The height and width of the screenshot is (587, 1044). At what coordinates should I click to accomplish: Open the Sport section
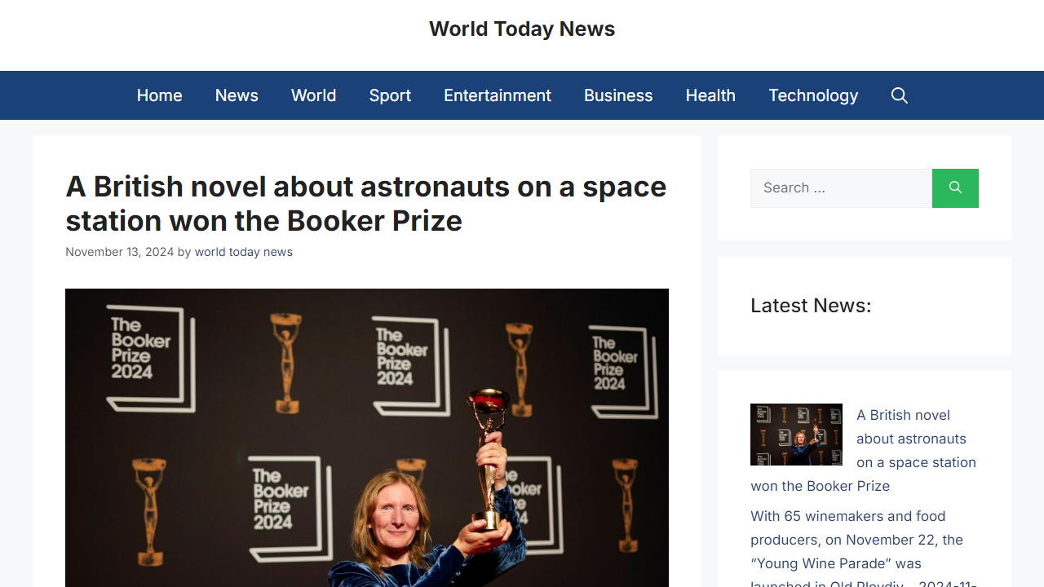[390, 95]
